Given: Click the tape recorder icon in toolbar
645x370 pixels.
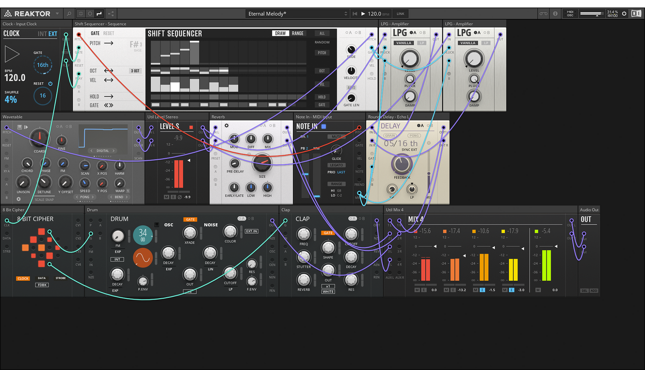Looking at the screenshot, I should [x=544, y=14].
